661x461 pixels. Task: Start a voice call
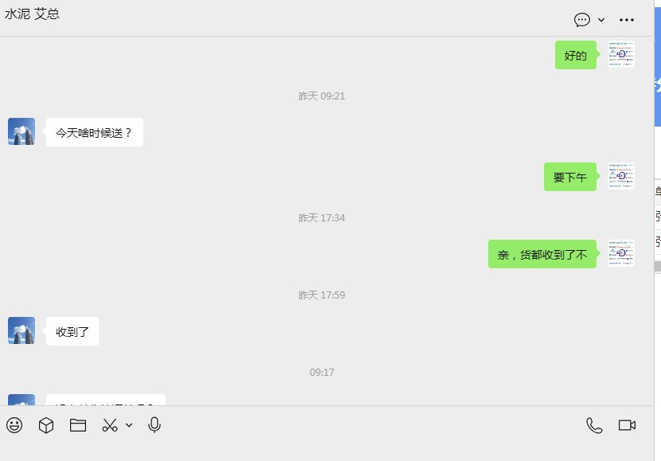tap(594, 425)
